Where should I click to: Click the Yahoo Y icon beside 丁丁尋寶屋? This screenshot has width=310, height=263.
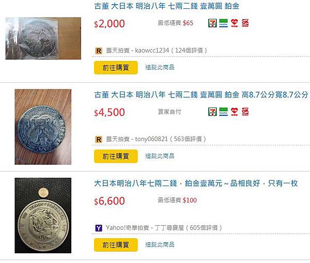(99, 228)
